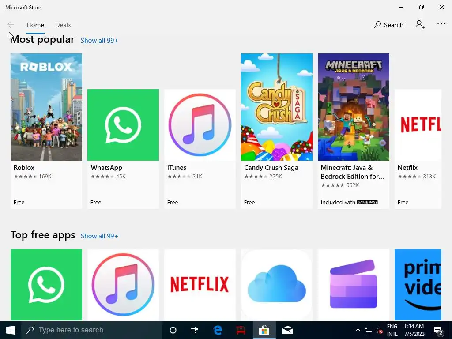Screen dimensions: 452x339
Task: Click Roblox 169K rating
Action: (33, 177)
